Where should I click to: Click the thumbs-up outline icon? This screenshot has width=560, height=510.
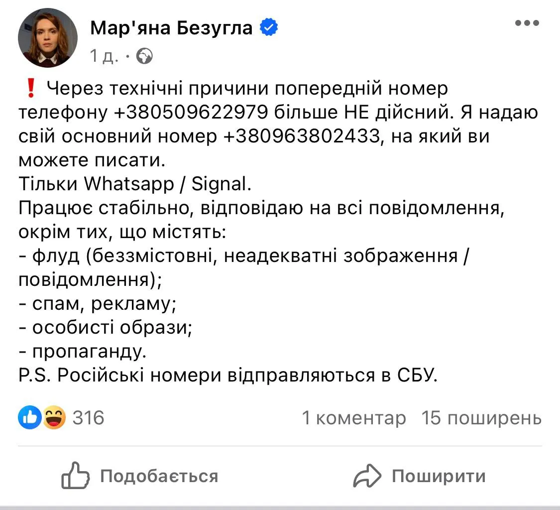(x=75, y=476)
